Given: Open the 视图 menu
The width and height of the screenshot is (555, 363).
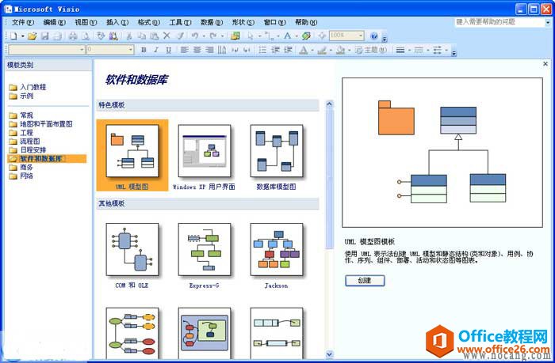Looking at the screenshot, I should tap(86, 22).
